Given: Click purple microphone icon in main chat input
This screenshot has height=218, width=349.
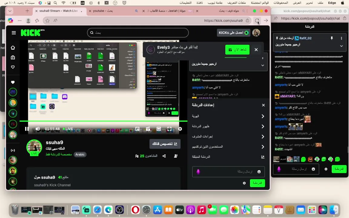Looking at the screenshot, I should point(198,171).
